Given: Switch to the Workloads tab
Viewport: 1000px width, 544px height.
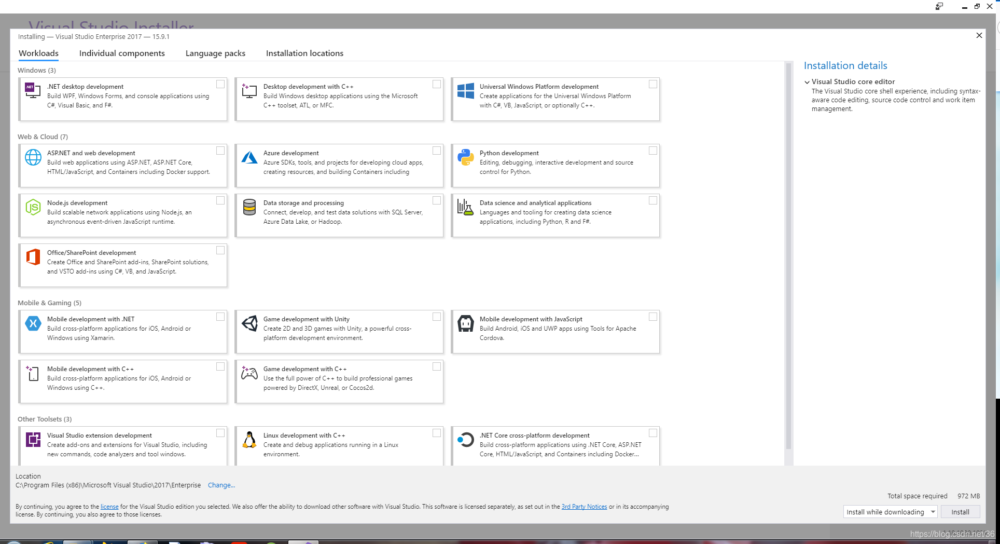Looking at the screenshot, I should coord(39,53).
